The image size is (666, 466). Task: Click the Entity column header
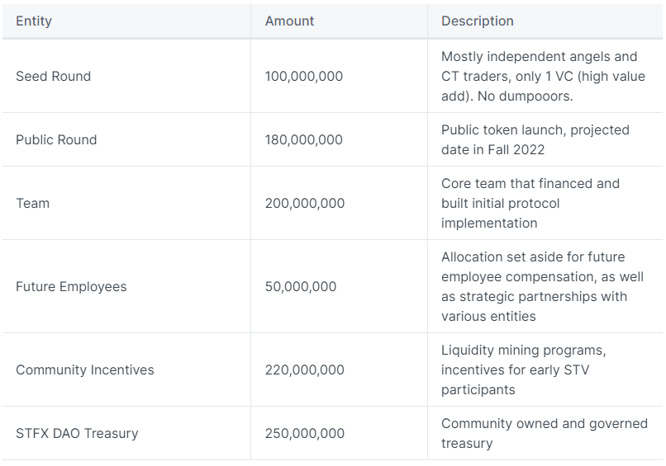click(34, 21)
